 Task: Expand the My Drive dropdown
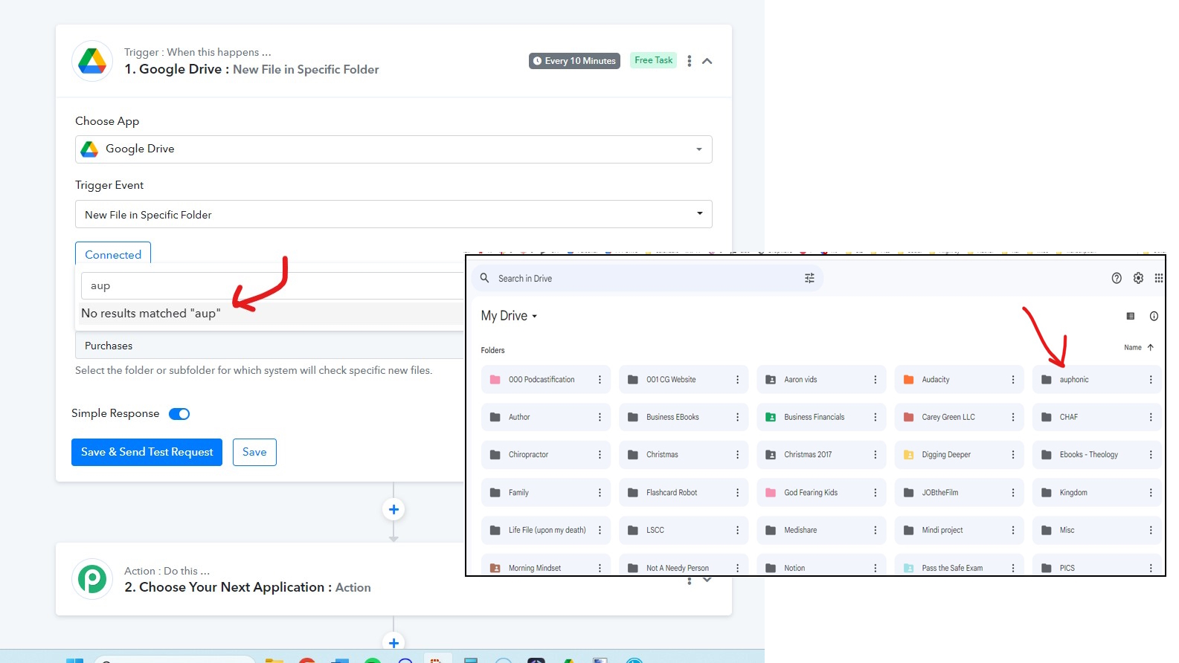point(509,316)
